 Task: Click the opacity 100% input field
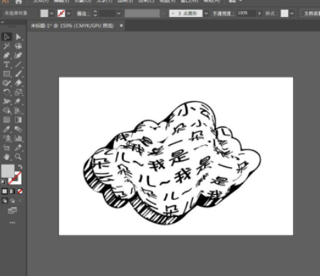247,14
